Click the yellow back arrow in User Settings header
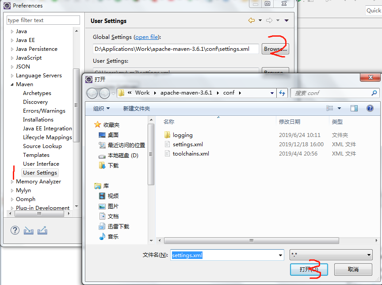Screen dimensions: 382x285 point(251,20)
